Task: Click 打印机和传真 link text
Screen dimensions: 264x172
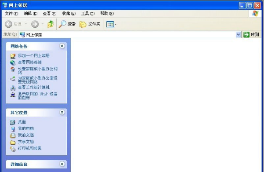Action: coord(29,148)
